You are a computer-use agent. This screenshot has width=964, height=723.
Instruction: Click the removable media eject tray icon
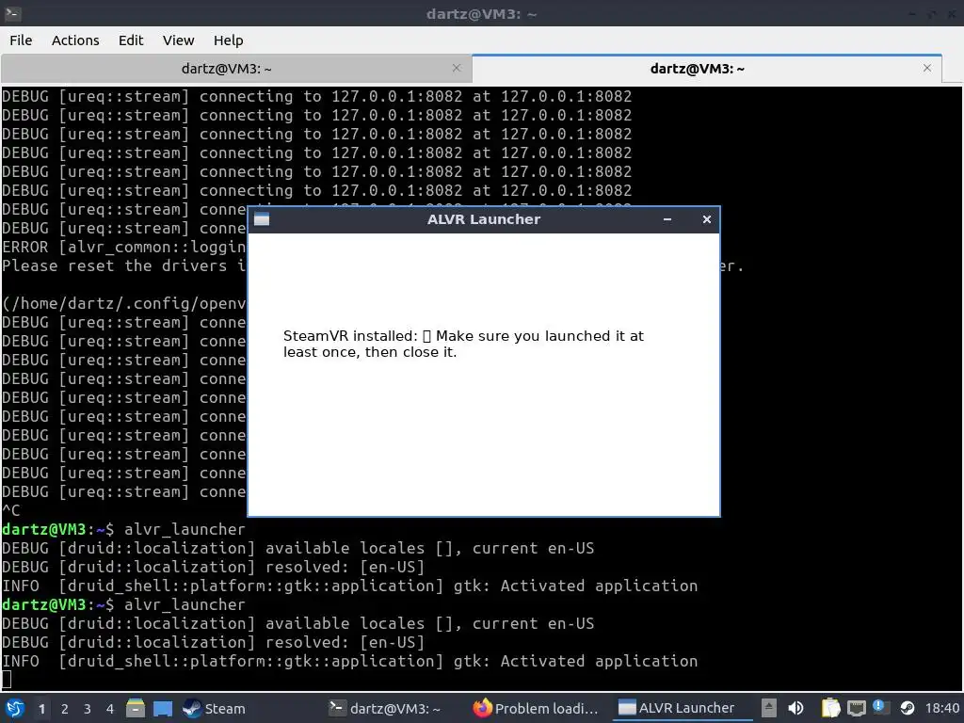tap(768, 708)
